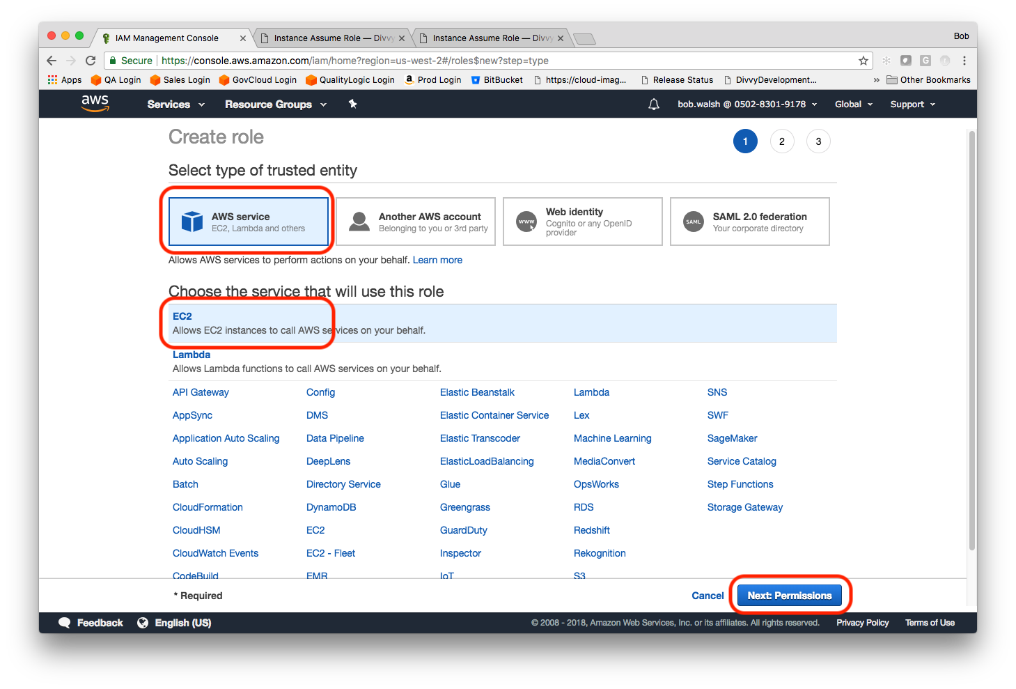Click the Redshift service link
The width and height of the screenshot is (1016, 689).
click(592, 530)
